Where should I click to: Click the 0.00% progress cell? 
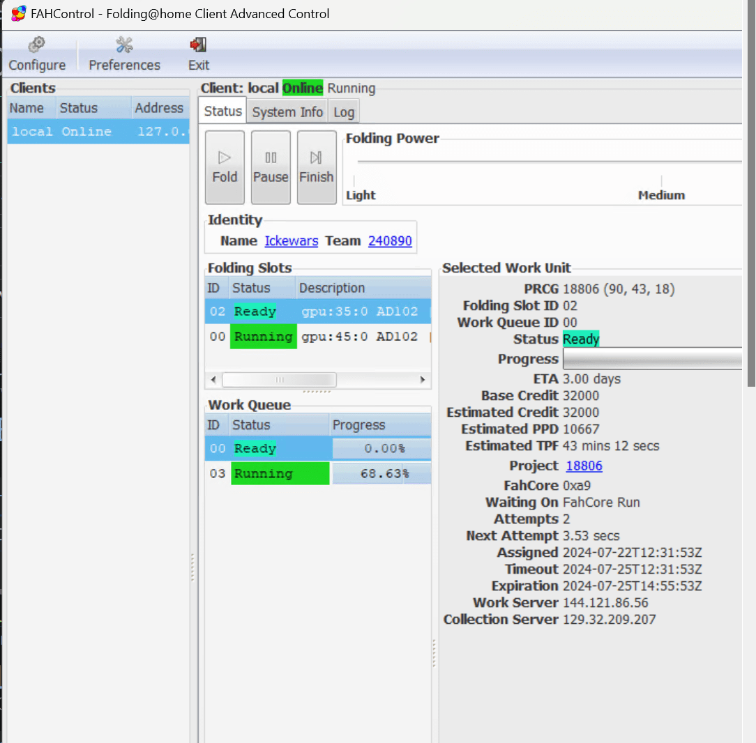click(x=381, y=448)
